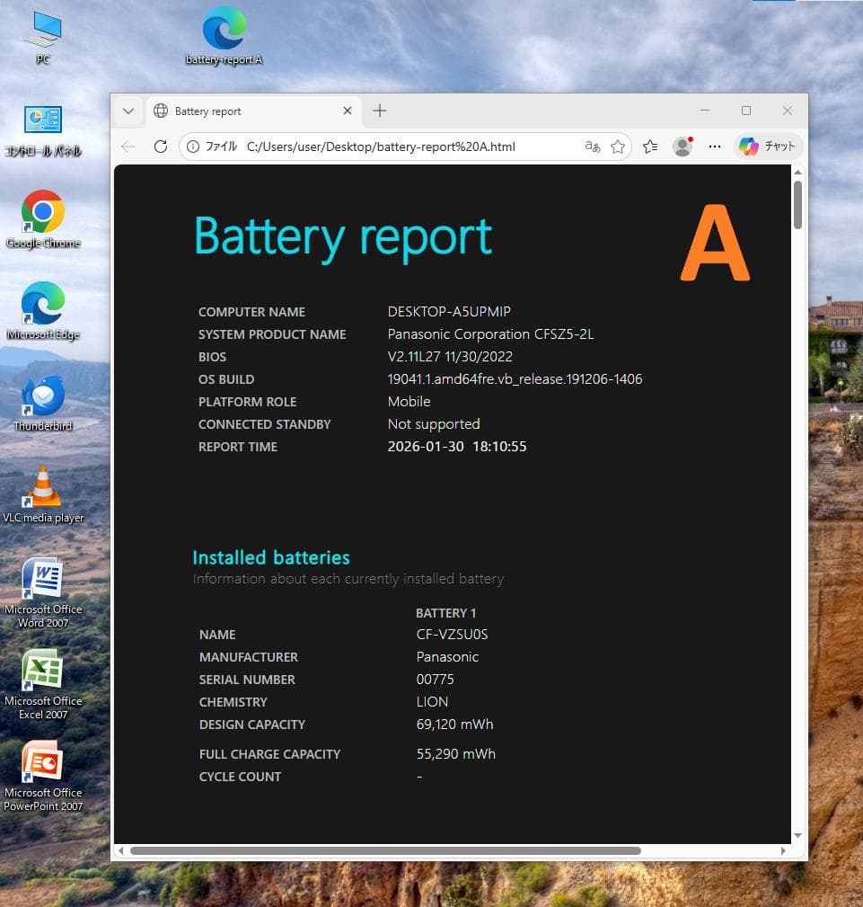Open a new tab with plus button
The image size is (863, 907).
coord(380,111)
